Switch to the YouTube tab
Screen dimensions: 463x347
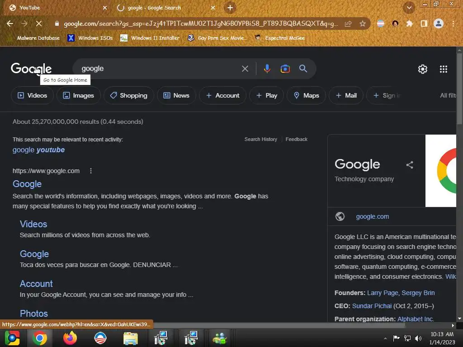(x=56, y=8)
